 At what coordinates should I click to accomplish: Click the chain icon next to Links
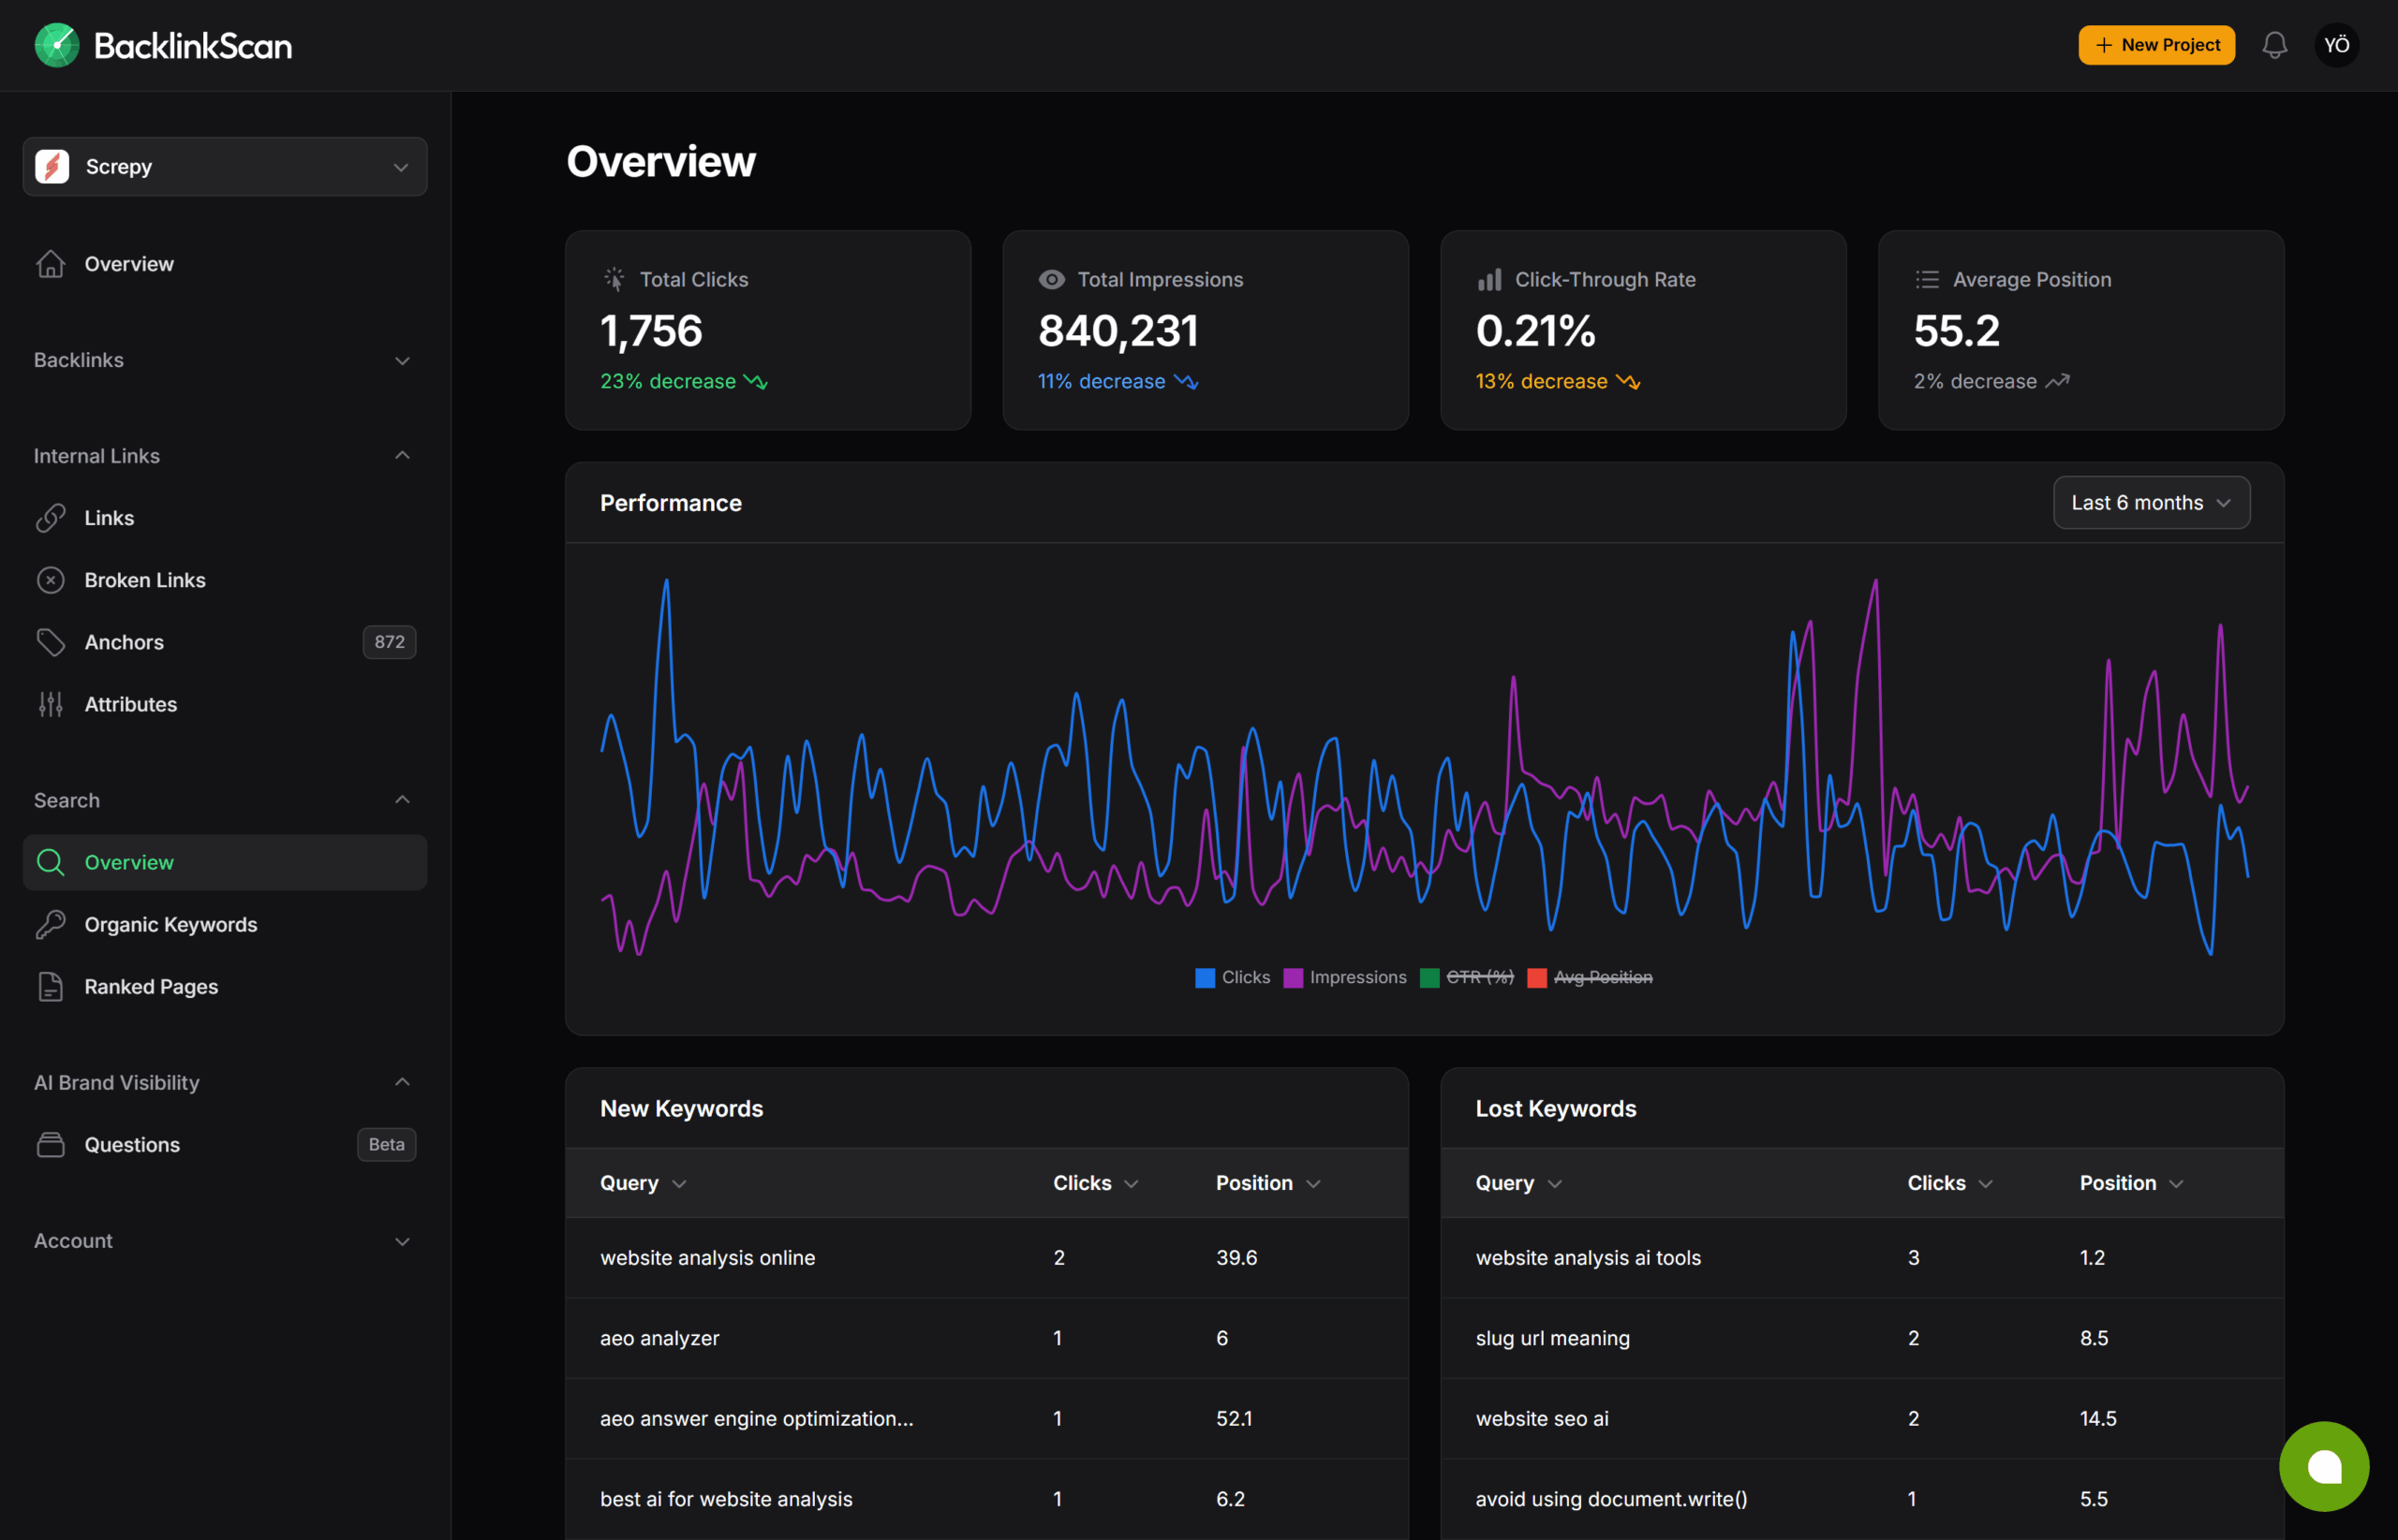click(x=51, y=518)
